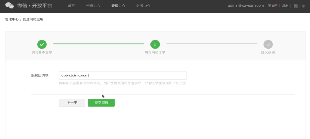Viewport: 310px width, 139px height.
Task: Click admin@wayearn.com account link
Action: tap(246, 6)
